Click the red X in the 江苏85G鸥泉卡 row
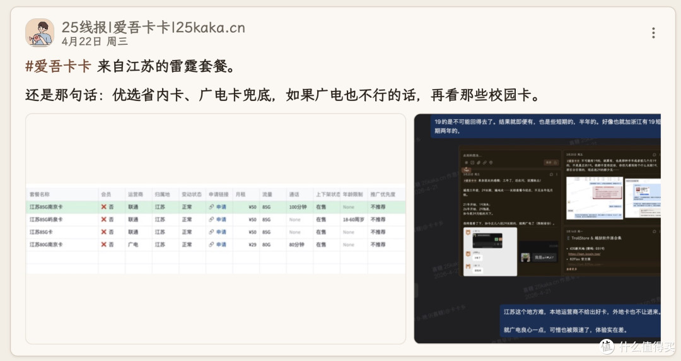The width and height of the screenshot is (681, 361). coord(104,219)
